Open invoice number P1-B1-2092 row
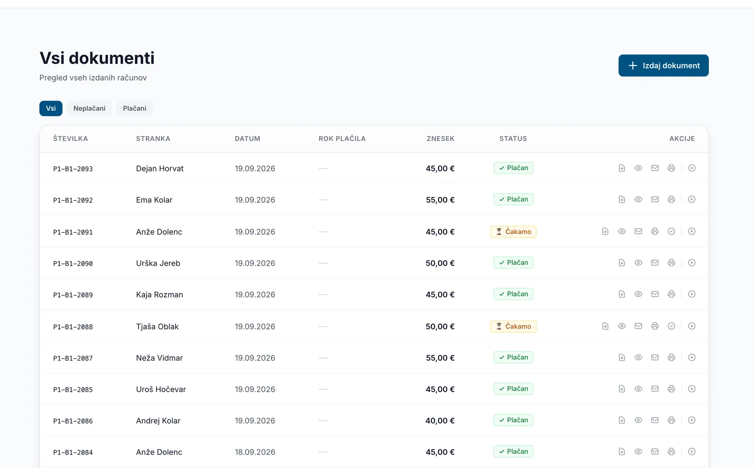 tap(374, 200)
